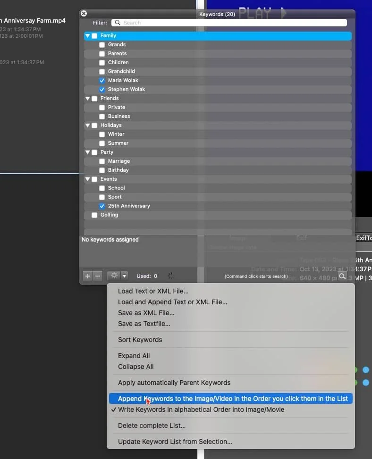This screenshot has height=459, width=372.
Task: Tick the Birthday checkbox
Action: 102,170
